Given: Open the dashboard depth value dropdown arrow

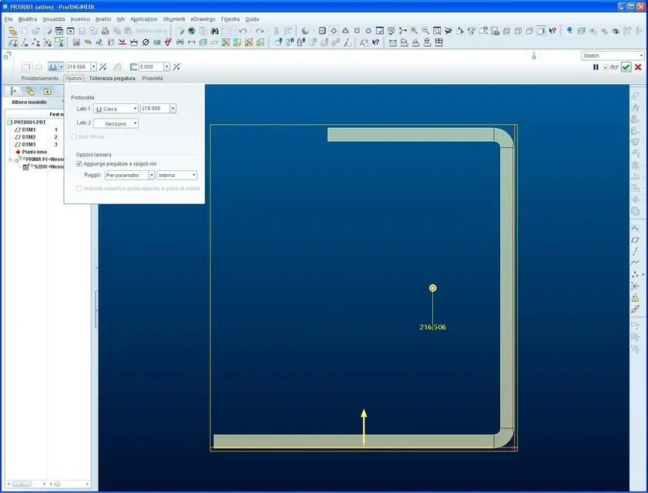Looking at the screenshot, I should (94, 66).
